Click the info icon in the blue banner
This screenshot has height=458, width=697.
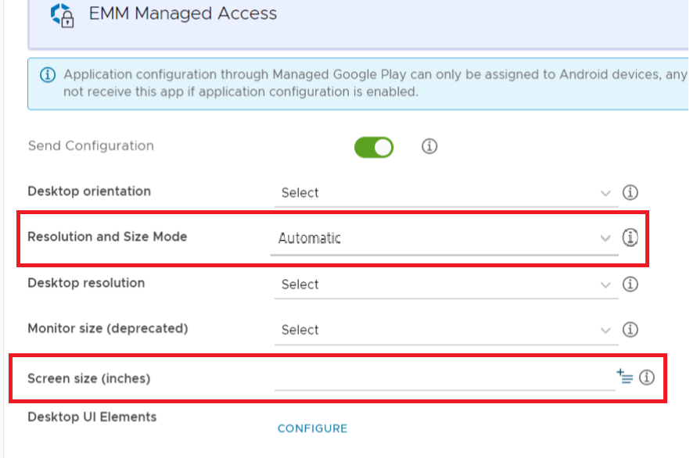(49, 74)
